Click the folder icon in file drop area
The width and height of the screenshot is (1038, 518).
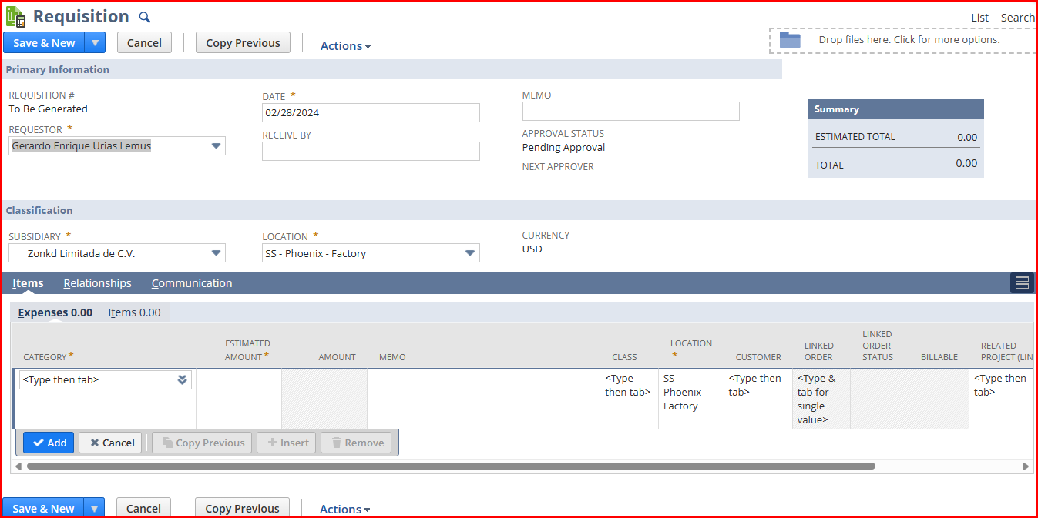click(790, 40)
